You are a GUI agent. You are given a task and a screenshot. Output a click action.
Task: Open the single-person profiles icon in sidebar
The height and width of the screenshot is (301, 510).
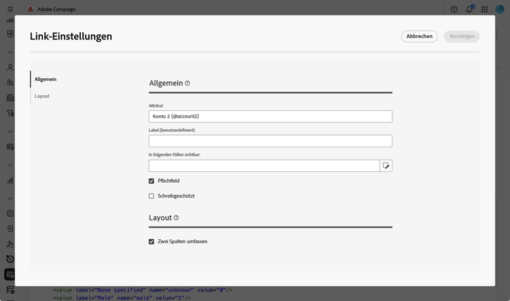(x=10, y=67)
